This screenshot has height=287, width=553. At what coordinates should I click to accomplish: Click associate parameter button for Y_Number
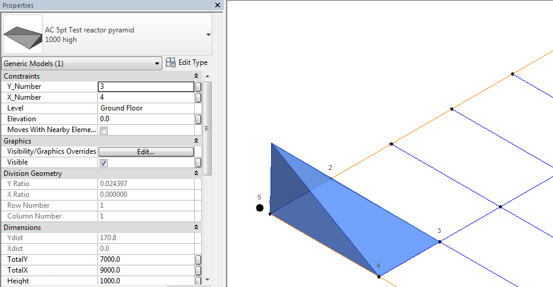(x=198, y=86)
